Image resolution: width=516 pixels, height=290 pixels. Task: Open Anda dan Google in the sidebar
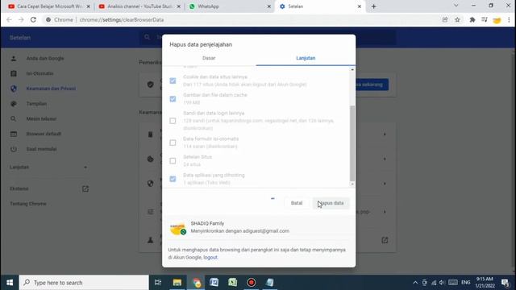[x=45, y=59]
